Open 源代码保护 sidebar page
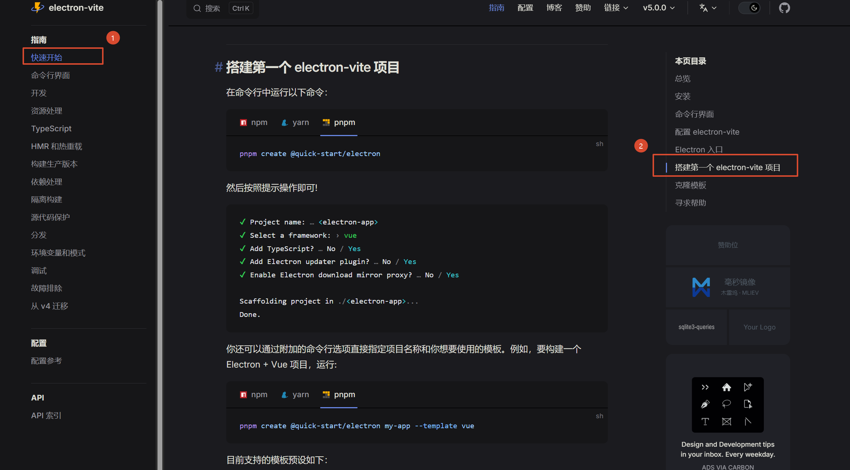The image size is (850, 470). (50, 217)
